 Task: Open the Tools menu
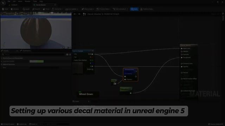[35, 1]
